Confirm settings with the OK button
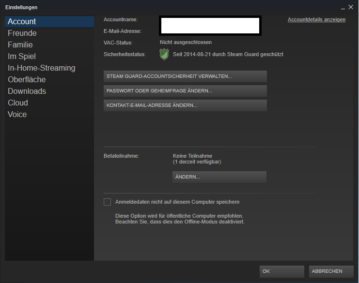Image resolution: width=359 pixels, height=283 pixels. [281, 271]
